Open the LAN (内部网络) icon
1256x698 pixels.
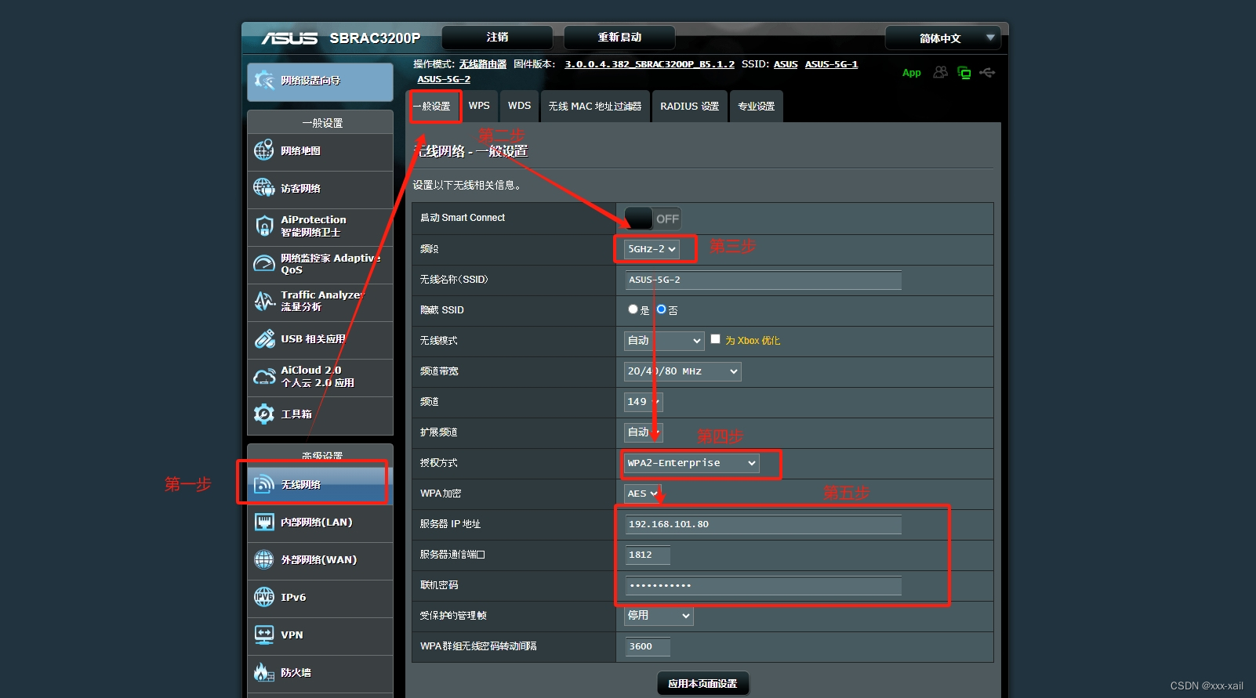pyautogui.click(x=264, y=522)
